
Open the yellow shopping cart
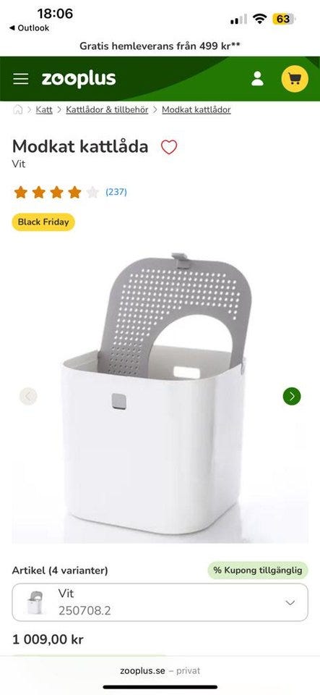pos(295,79)
